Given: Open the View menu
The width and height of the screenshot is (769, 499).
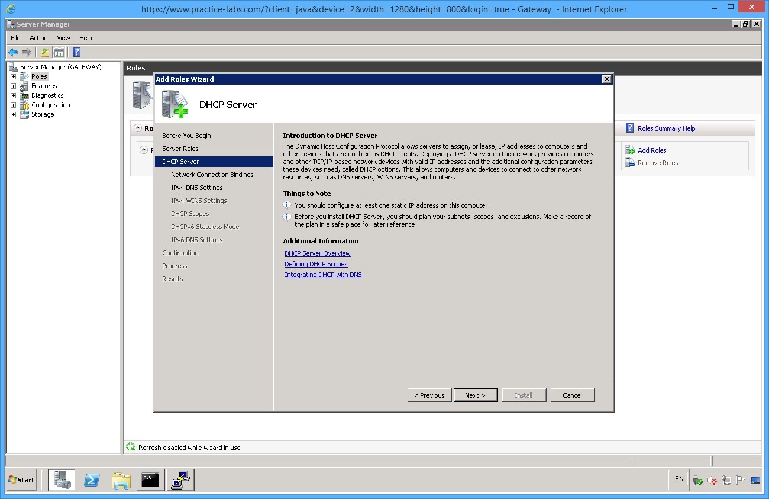Looking at the screenshot, I should click(x=63, y=38).
